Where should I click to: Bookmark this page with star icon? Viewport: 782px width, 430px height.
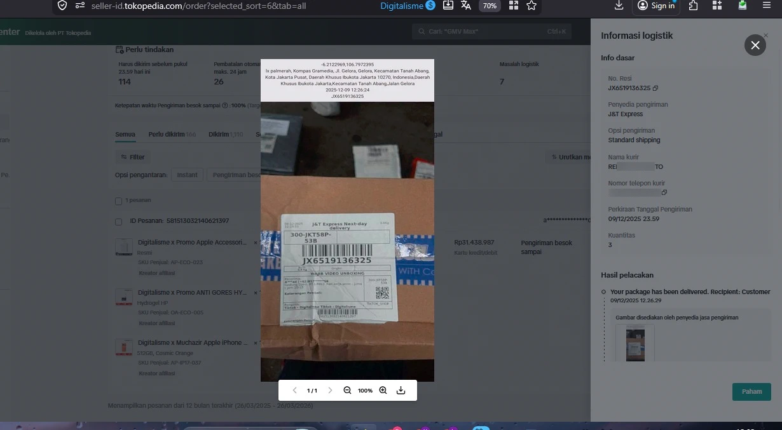pyautogui.click(x=532, y=6)
